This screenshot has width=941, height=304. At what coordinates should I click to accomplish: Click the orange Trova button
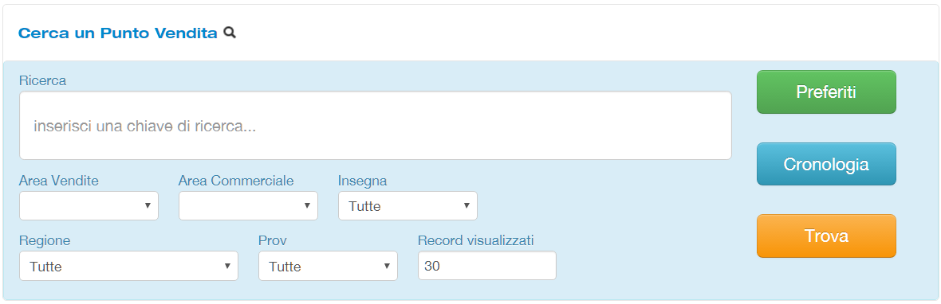click(x=826, y=236)
